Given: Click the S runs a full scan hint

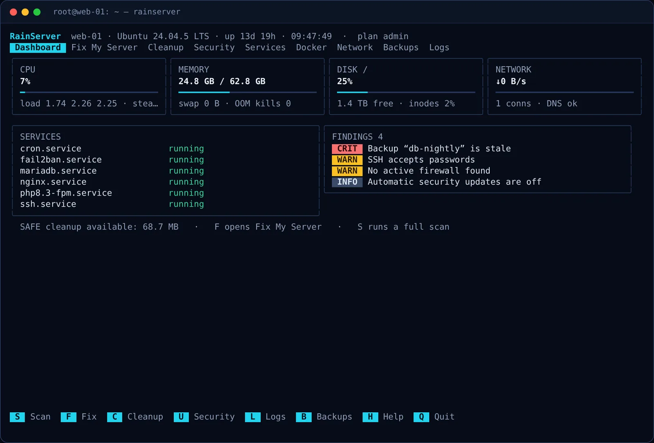Looking at the screenshot, I should (403, 227).
